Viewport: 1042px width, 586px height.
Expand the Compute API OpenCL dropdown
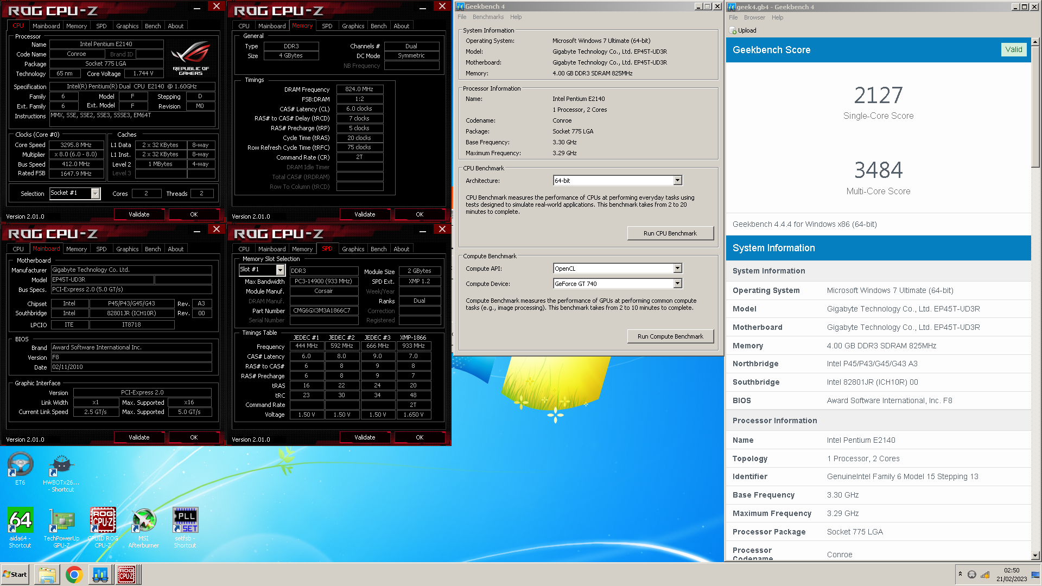coord(677,269)
